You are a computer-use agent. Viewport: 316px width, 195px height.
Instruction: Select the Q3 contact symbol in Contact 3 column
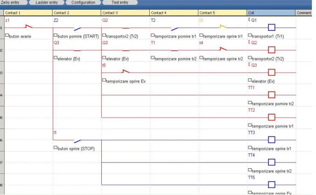pyautogui.click(x=126, y=50)
